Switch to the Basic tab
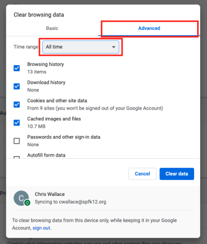This screenshot has width=207, height=244. tap(52, 28)
